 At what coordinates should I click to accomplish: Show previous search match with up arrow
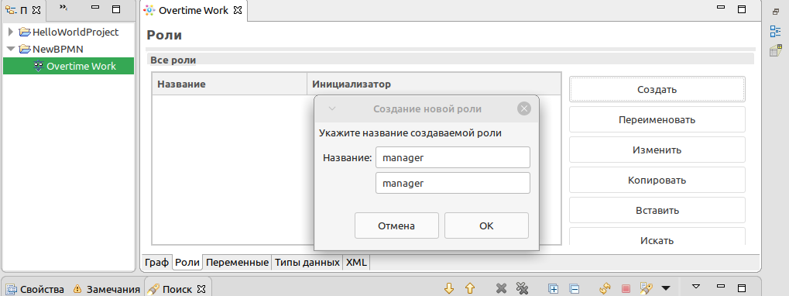coord(470,288)
